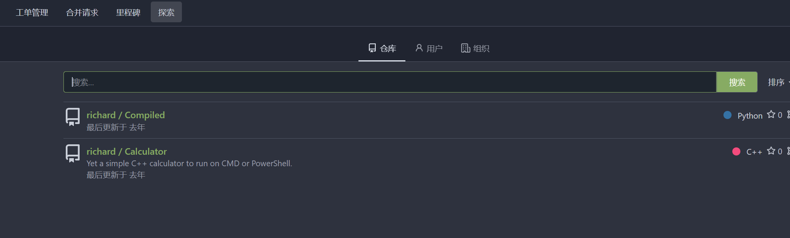Click the star icon on the Compiled row
Viewport: 790px width, 238px height.
tap(771, 114)
